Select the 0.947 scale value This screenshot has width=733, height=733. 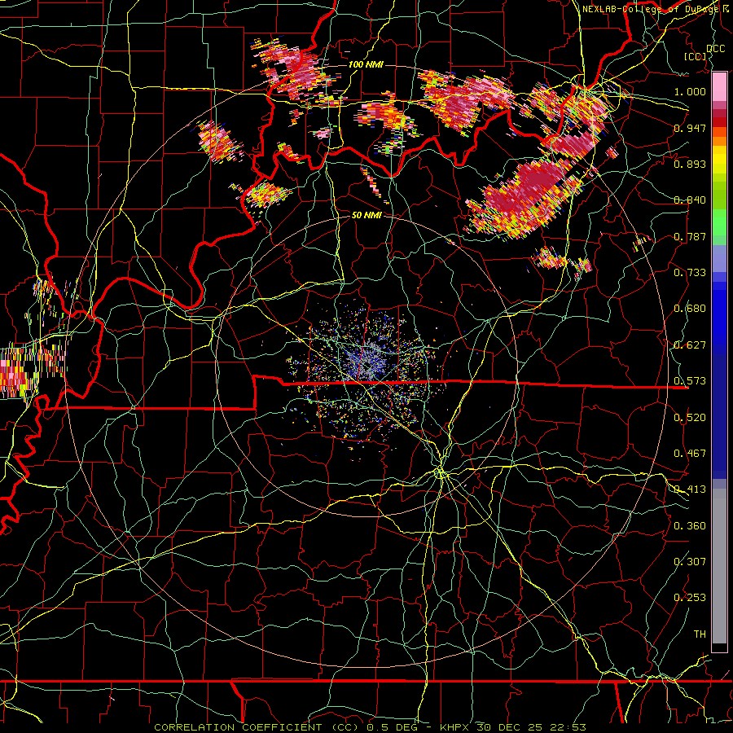690,128
